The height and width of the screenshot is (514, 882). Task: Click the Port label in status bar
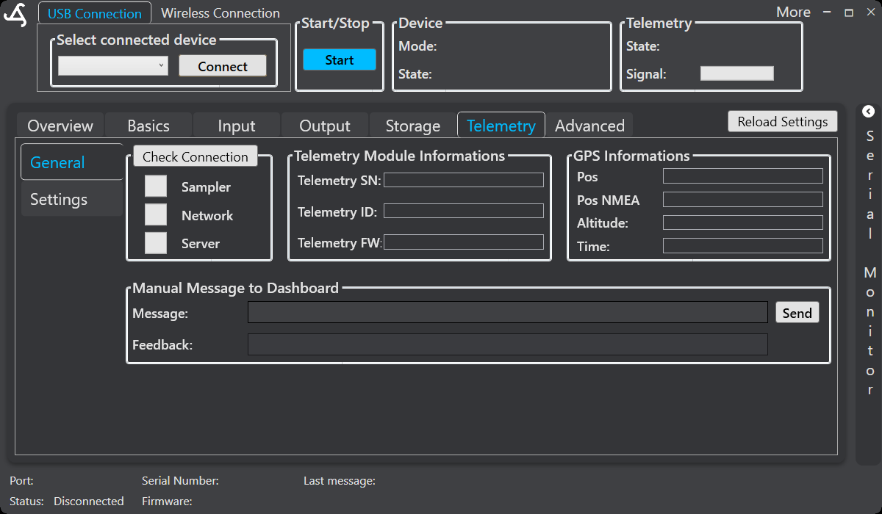21,481
